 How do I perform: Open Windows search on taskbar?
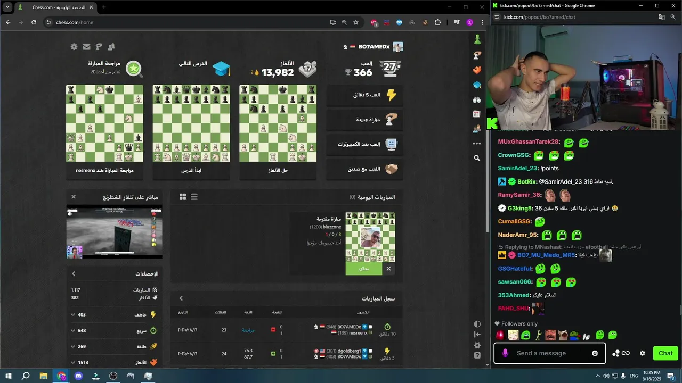click(26, 376)
